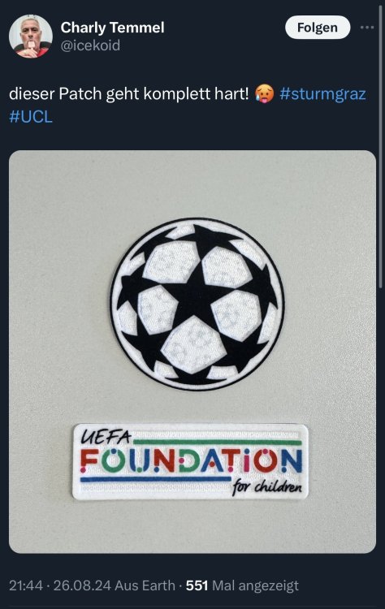
Task: Follow the account with Folgen button
Action: click(x=318, y=28)
